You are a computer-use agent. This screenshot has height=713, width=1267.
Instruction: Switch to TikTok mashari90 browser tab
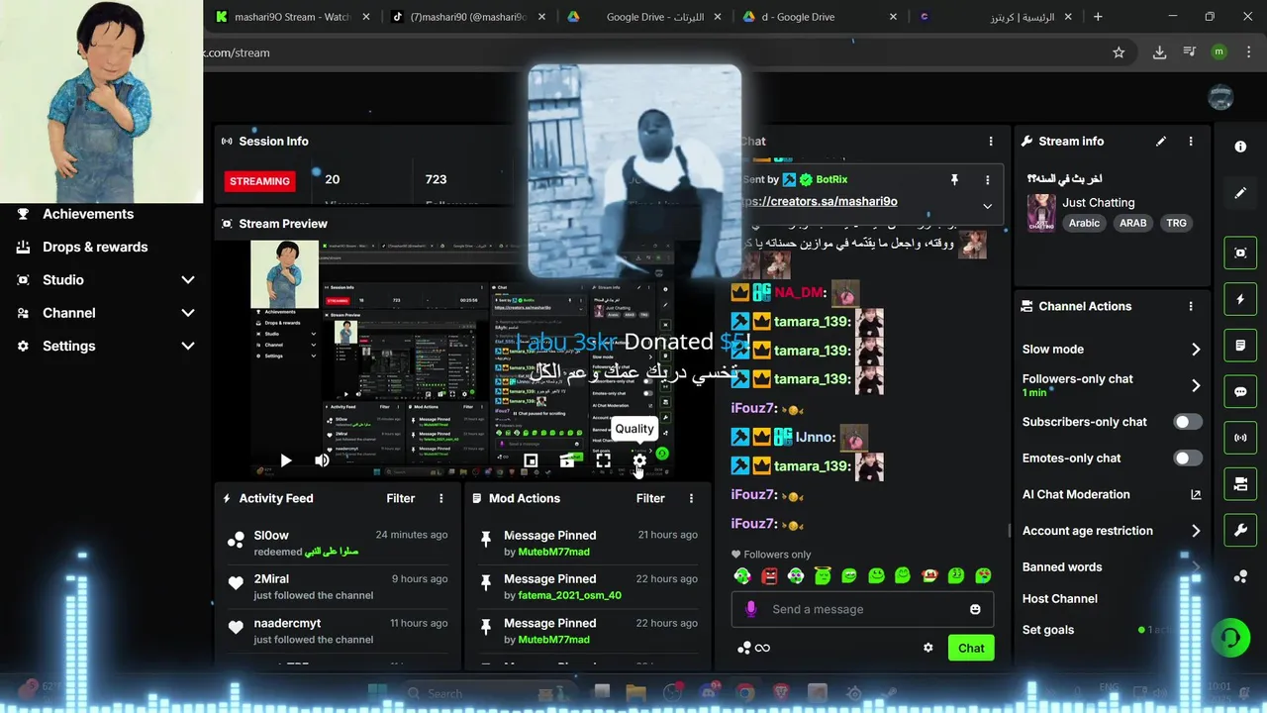point(466,17)
